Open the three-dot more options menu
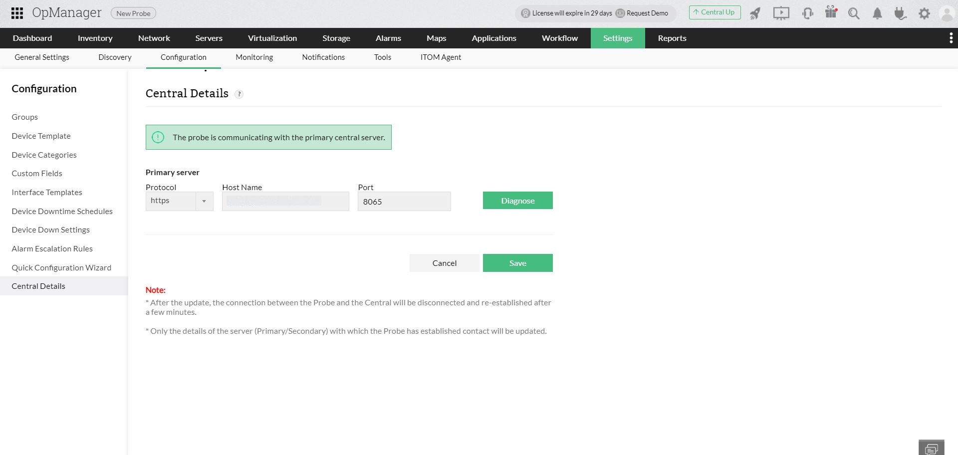The height and width of the screenshot is (455, 958). 951,38
